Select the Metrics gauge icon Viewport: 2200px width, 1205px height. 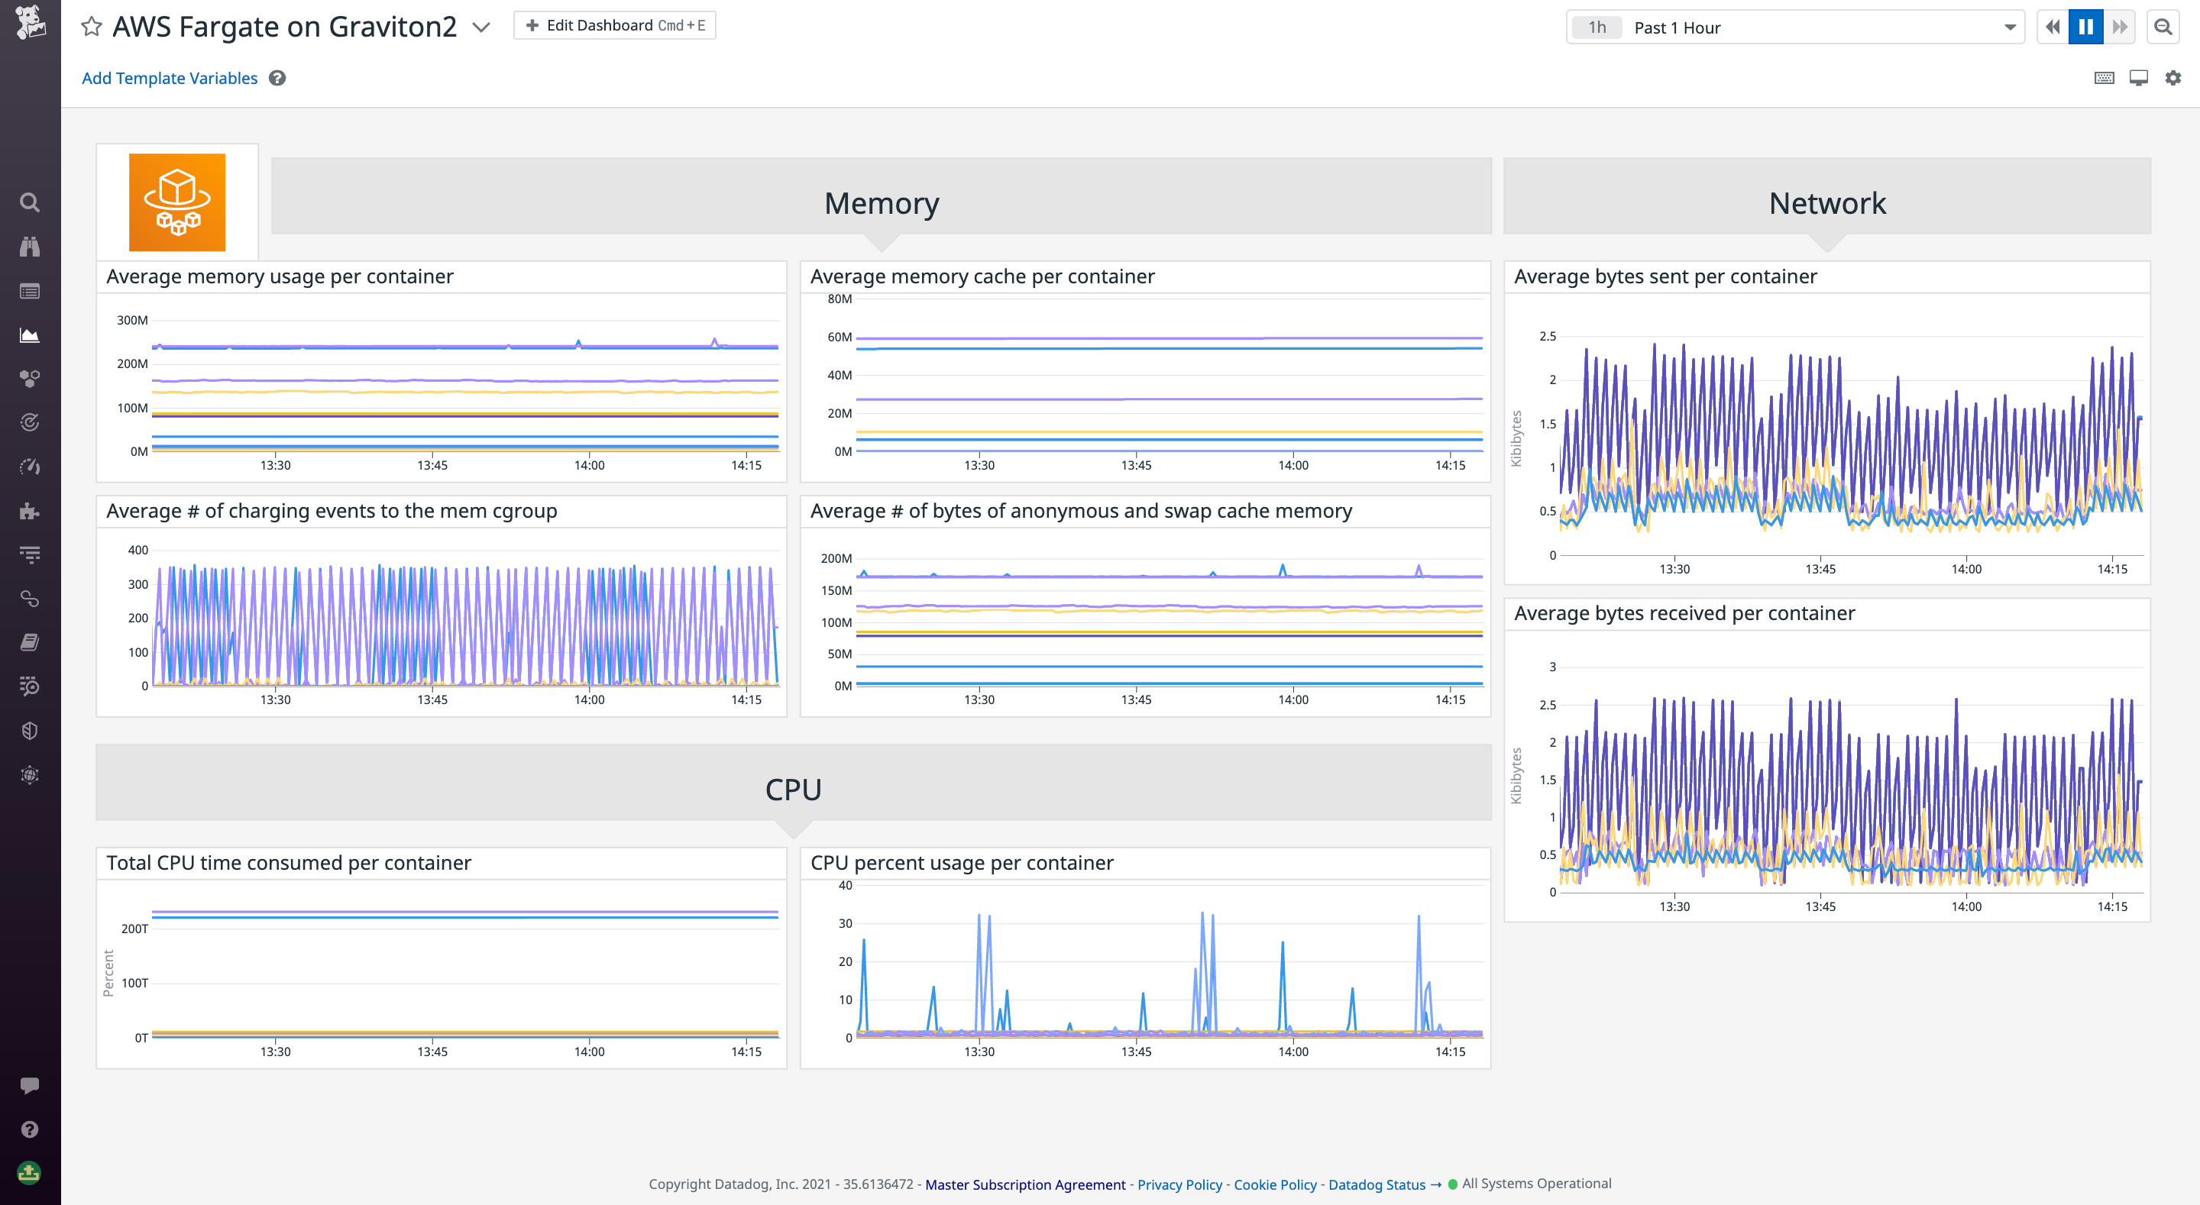[30, 467]
